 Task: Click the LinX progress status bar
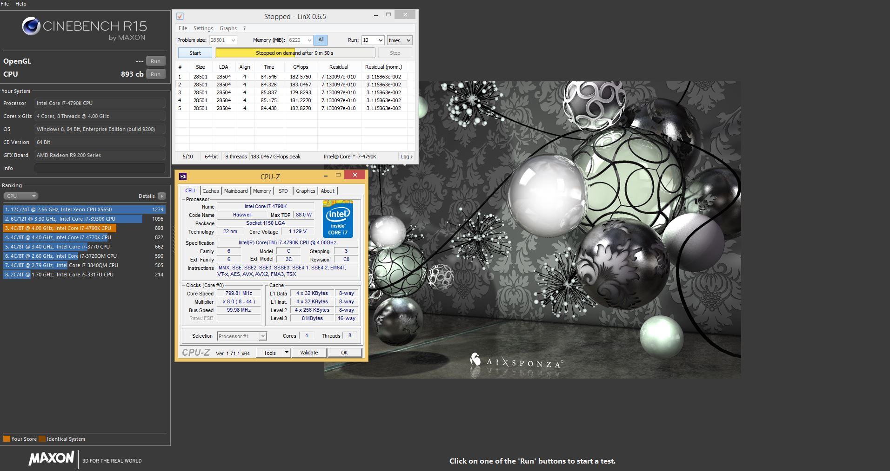295,53
